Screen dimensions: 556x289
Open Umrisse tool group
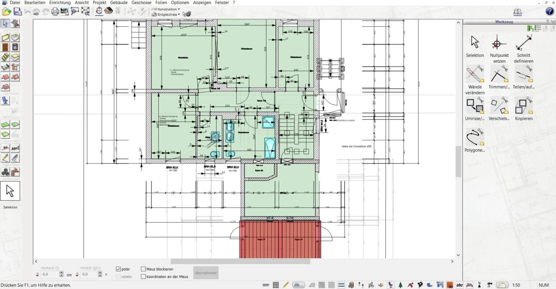pyautogui.click(x=475, y=109)
